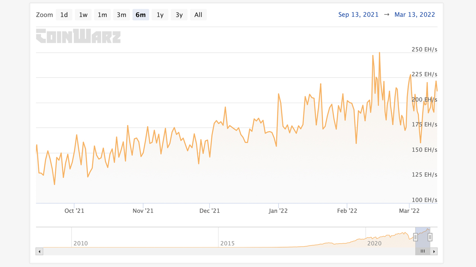Click the Nov '21 axis label
The image size is (476, 267).
[143, 211]
